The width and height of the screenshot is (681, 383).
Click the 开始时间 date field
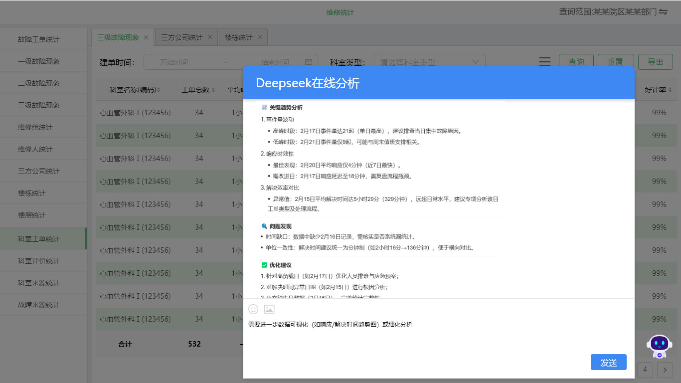174,62
